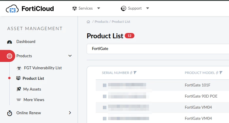Click the More Views lines icon
Viewport: 229px width, 123px height.
tap(19, 100)
